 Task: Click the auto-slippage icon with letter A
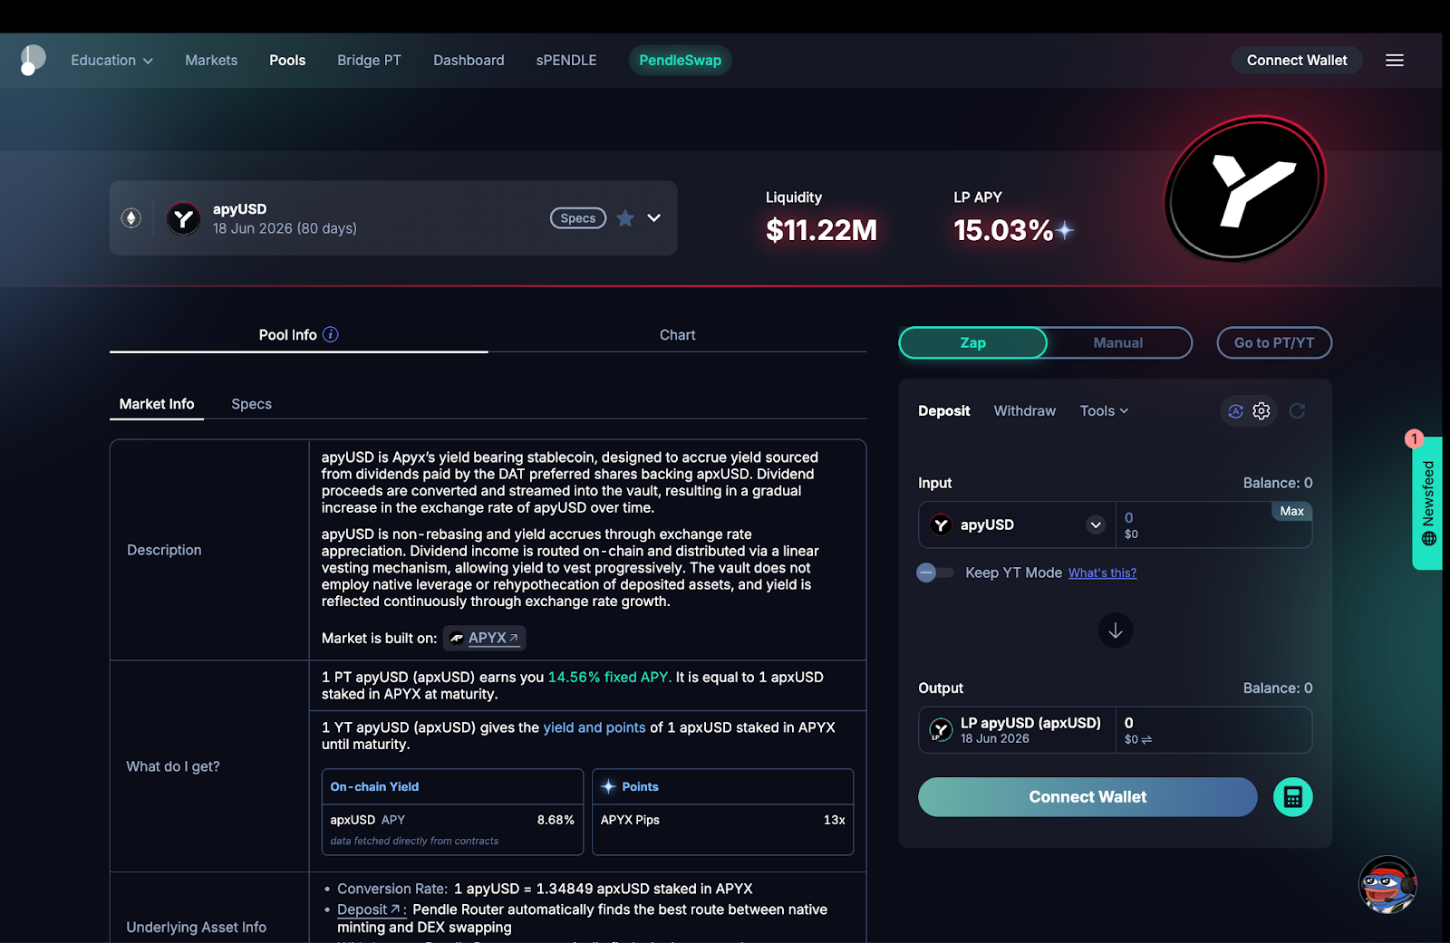point(1235,411)
